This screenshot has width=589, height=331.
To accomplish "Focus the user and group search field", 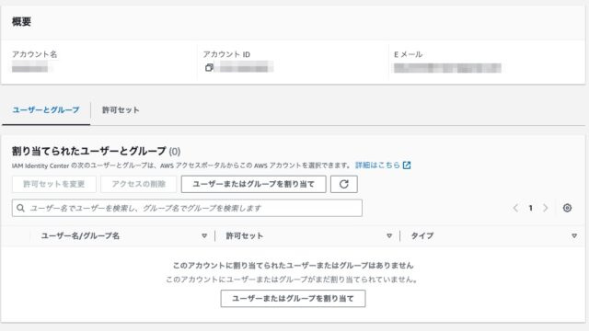I will [187, 208].
